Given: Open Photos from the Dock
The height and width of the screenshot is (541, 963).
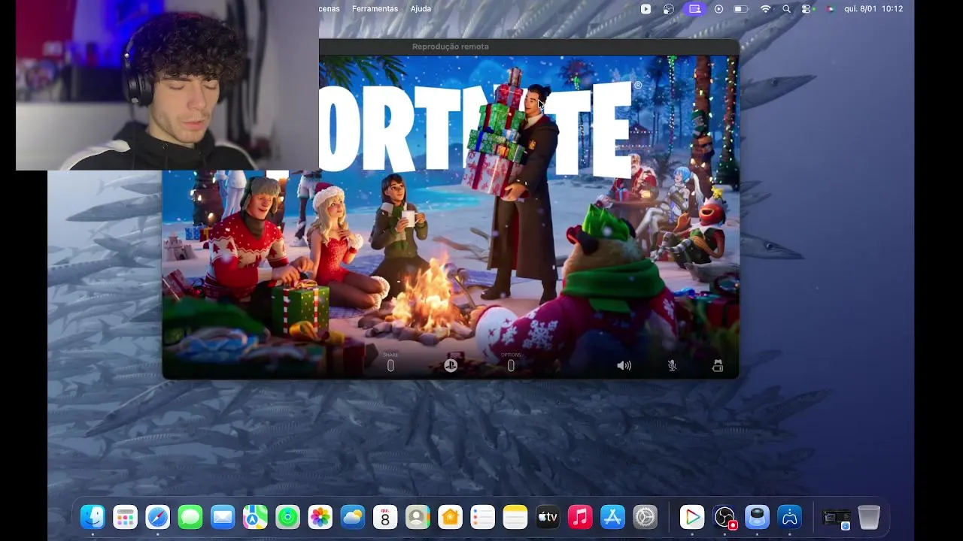Looking at the screenshot, I should pos(320,517).
